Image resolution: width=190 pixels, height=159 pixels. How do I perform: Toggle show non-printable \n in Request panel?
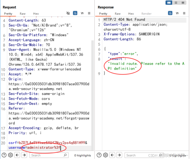pyautogui.click(x=82, y=13)
